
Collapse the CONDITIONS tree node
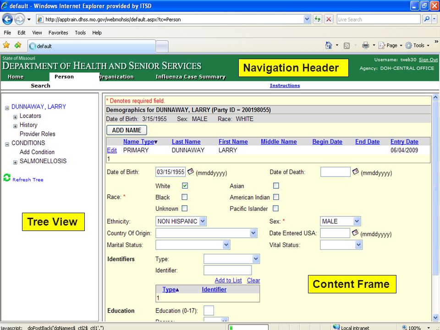click(x=7, y=144)
